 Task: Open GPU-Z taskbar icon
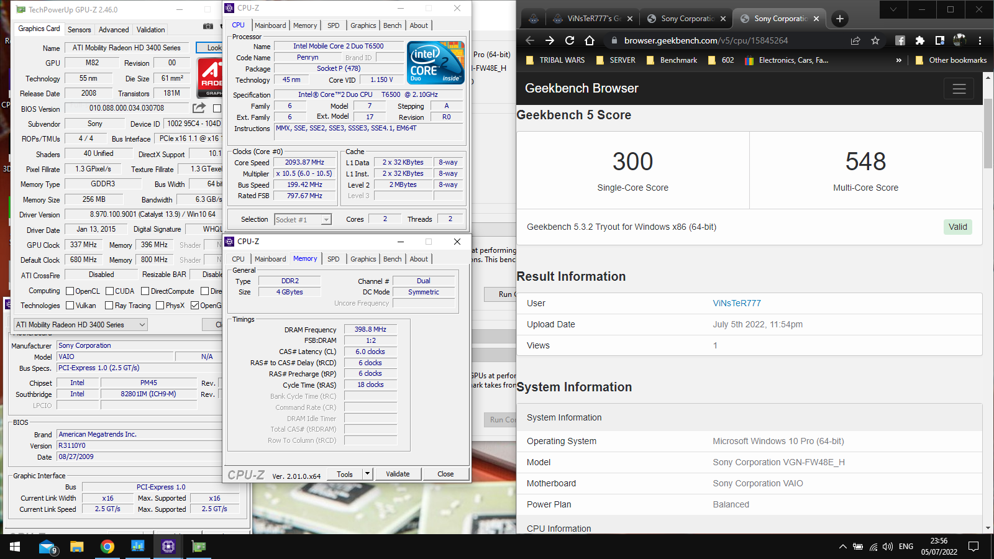pos(199,547)
